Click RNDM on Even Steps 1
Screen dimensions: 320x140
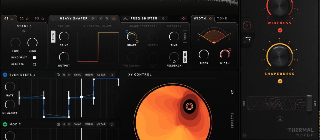(x=89, y=75)
